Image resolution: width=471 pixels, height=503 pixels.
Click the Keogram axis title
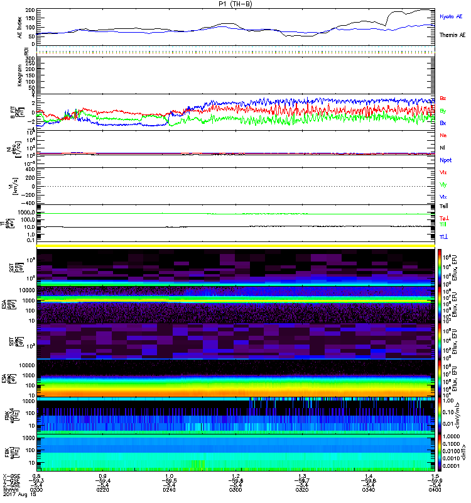pyautogui.click(x=20, y=75)
